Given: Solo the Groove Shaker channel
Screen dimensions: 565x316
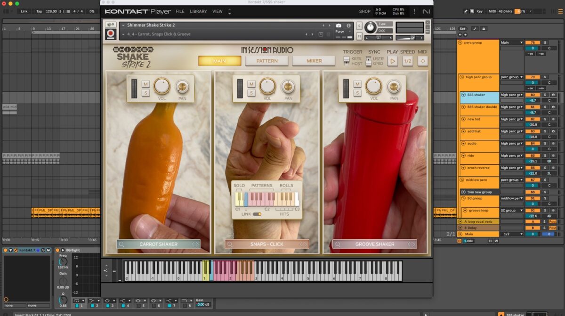Looking at the screenshot, I should click(x=358, y=93).
